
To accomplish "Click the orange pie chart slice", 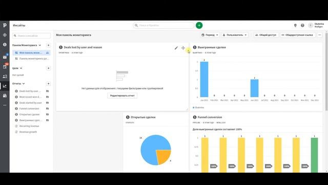I will 163,156.
